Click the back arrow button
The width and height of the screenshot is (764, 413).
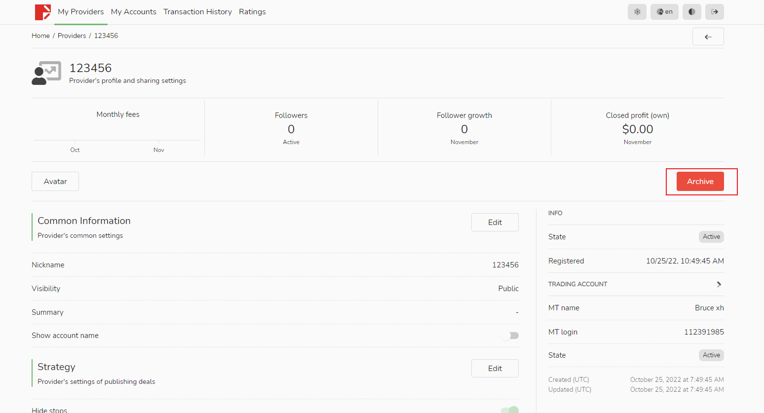708,37
